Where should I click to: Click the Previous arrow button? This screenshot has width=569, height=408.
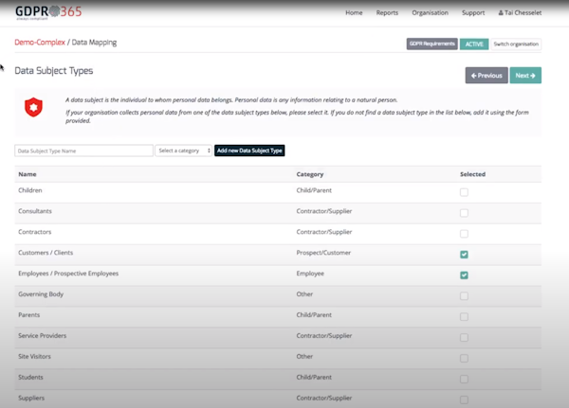click(x=486, y=75)
